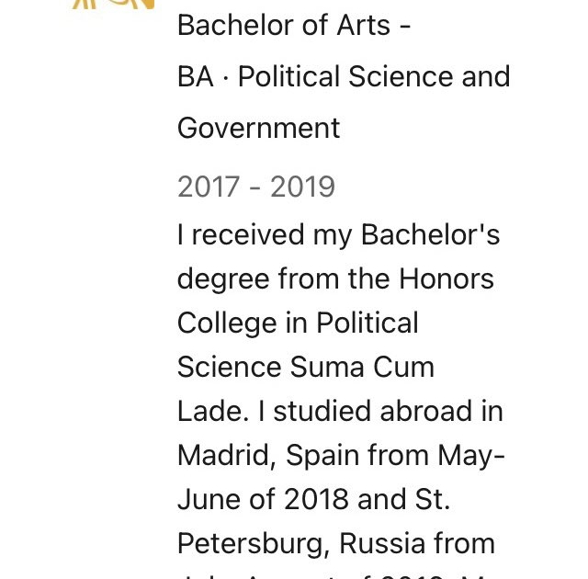This screenshot has height=579, width=588.
Task: Click the 'Bachelor of Arts -' degree line
Action: [294, 26]
